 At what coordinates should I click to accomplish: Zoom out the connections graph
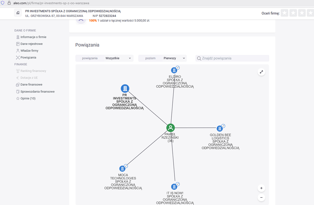(261, 197)
